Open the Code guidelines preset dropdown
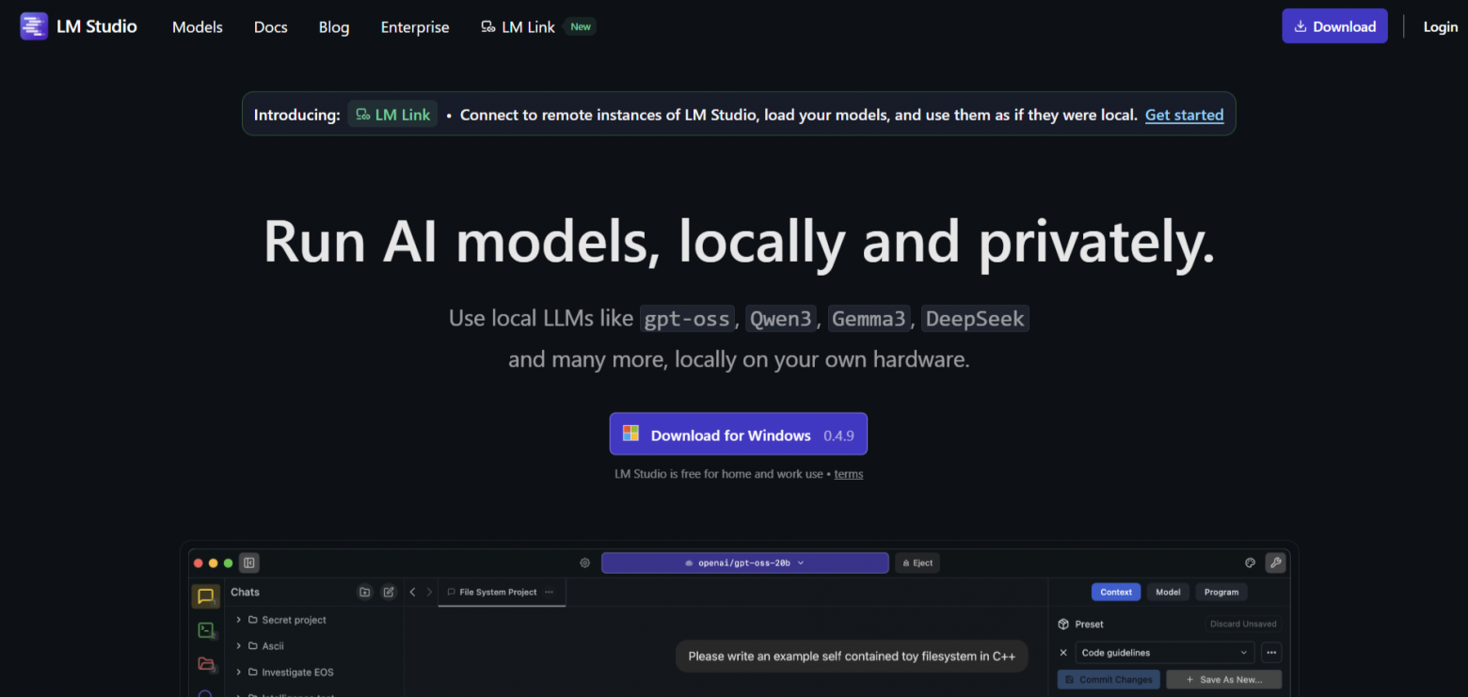The height and width of the screenshot is (697, 1468). (1165, 653)
